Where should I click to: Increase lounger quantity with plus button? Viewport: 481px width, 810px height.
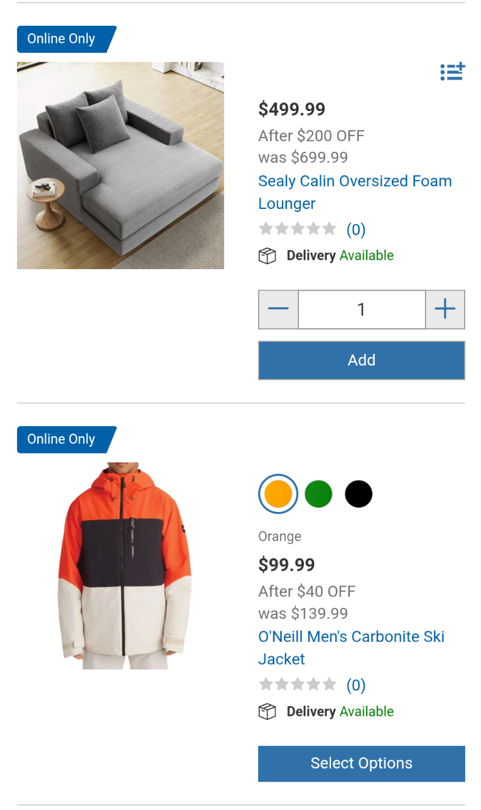point(445,309)
